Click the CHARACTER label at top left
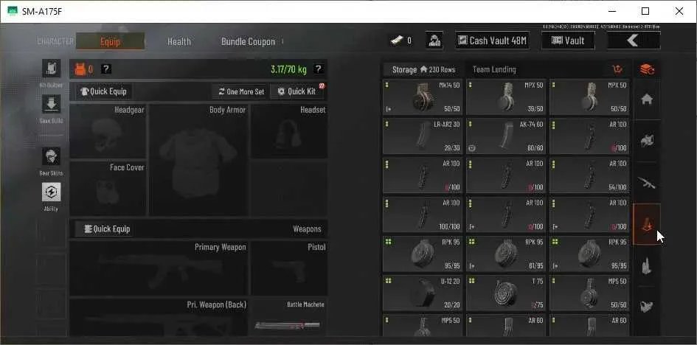Viewport: 697px width, 345px height. tap(55, 41)
